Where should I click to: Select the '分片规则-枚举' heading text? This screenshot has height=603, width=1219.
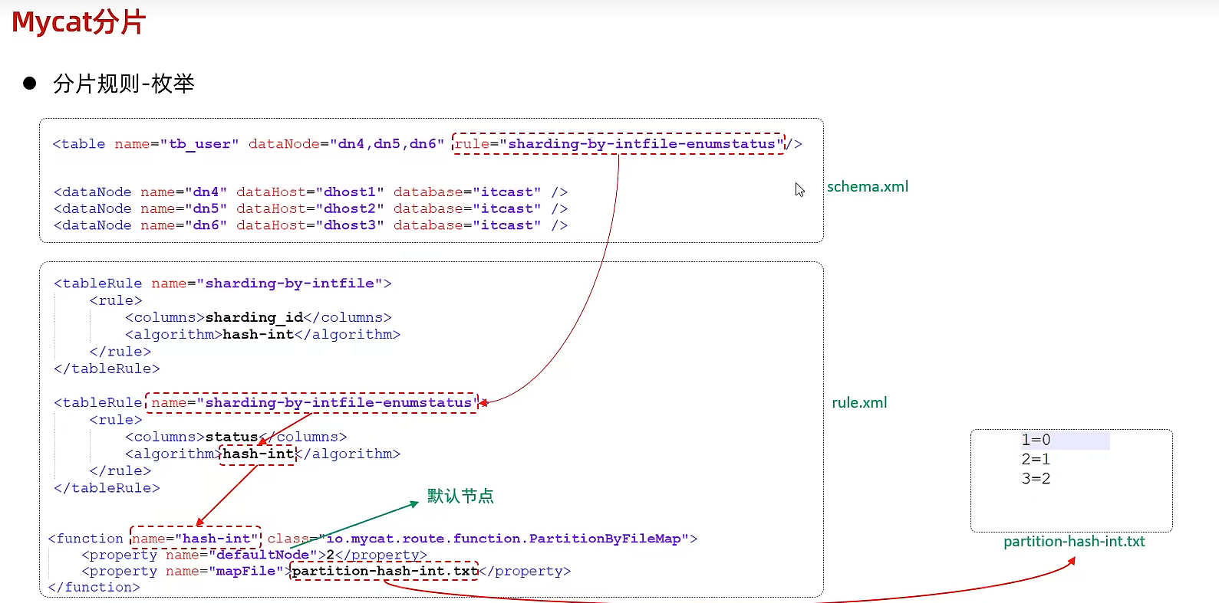pos(124,84)
